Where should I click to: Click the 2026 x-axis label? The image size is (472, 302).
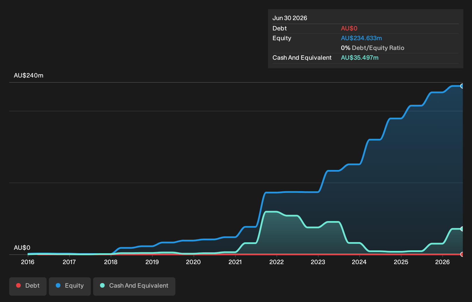442,262
